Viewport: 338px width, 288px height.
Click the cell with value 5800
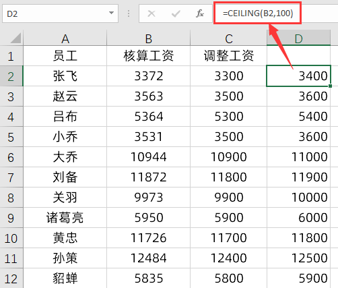click(x=228, y=279)
